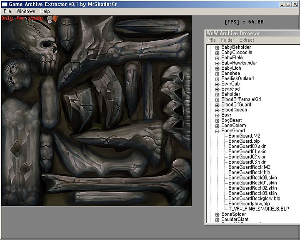Expand the BloodElfGuard folder
This screenshot has height=240, width=300.
pyautogui.click(x=217, y=105)
